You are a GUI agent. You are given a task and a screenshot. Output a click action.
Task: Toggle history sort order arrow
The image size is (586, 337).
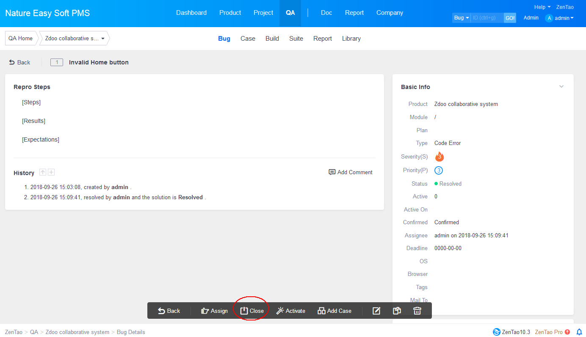pos(42,172)
